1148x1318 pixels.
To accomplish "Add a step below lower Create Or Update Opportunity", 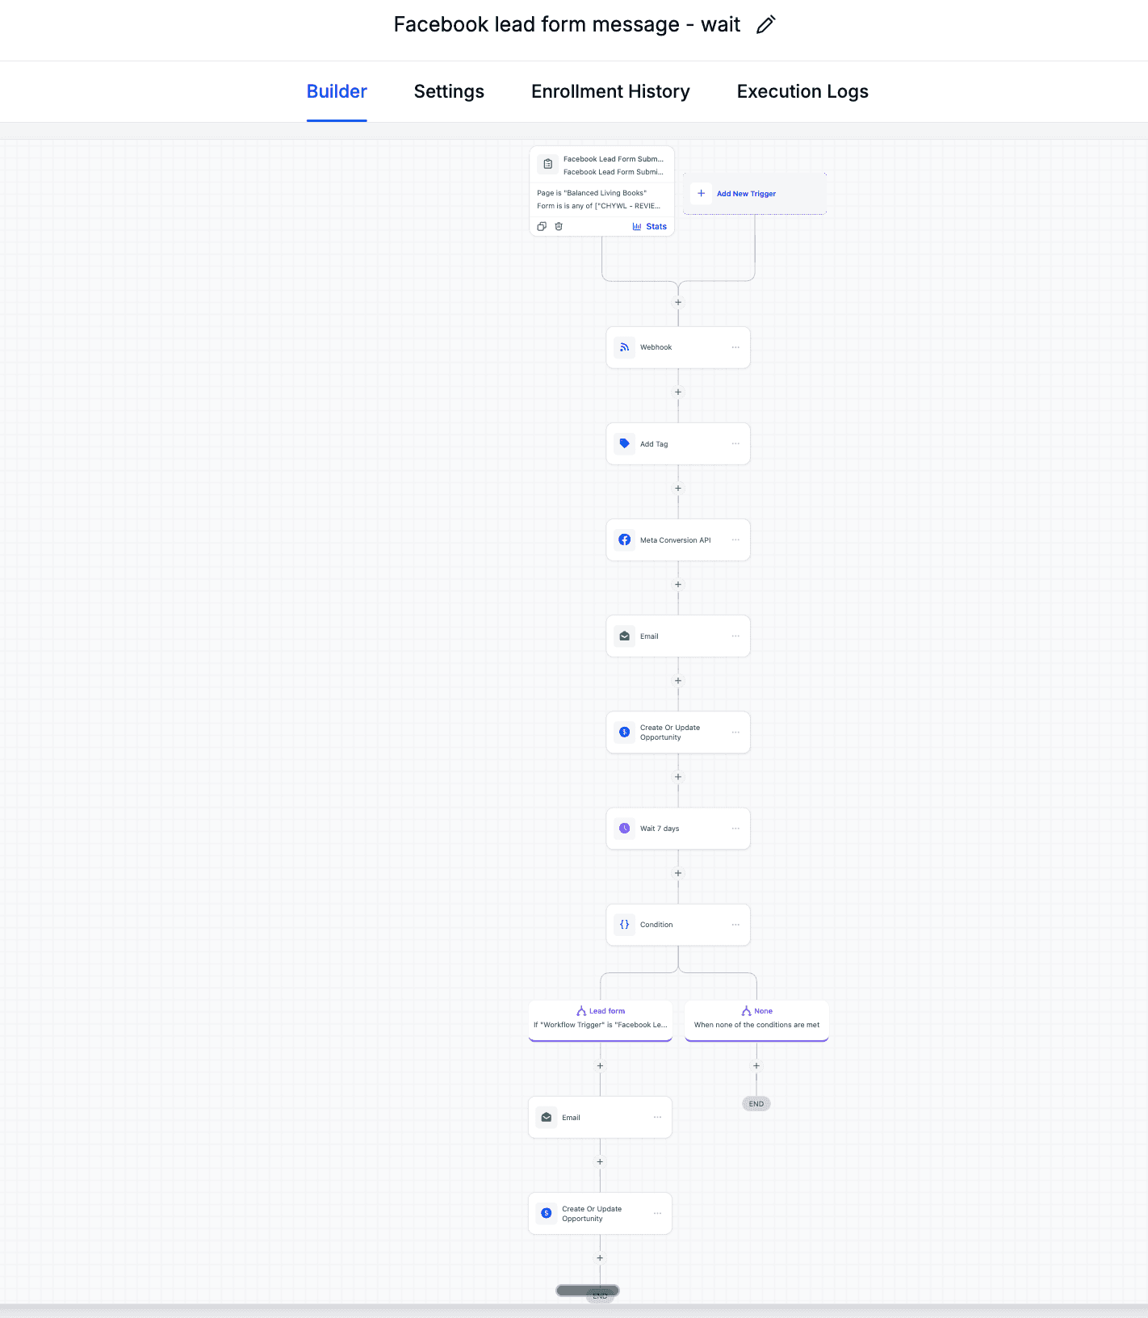I will 600,1257.
